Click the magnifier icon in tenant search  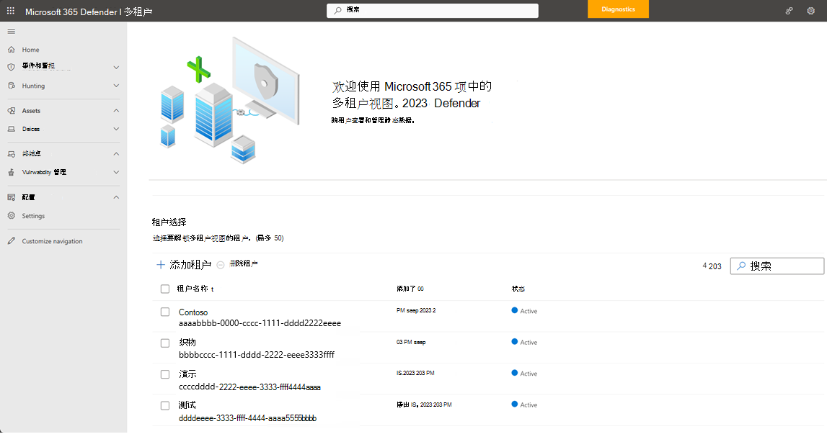coord(741,266)
